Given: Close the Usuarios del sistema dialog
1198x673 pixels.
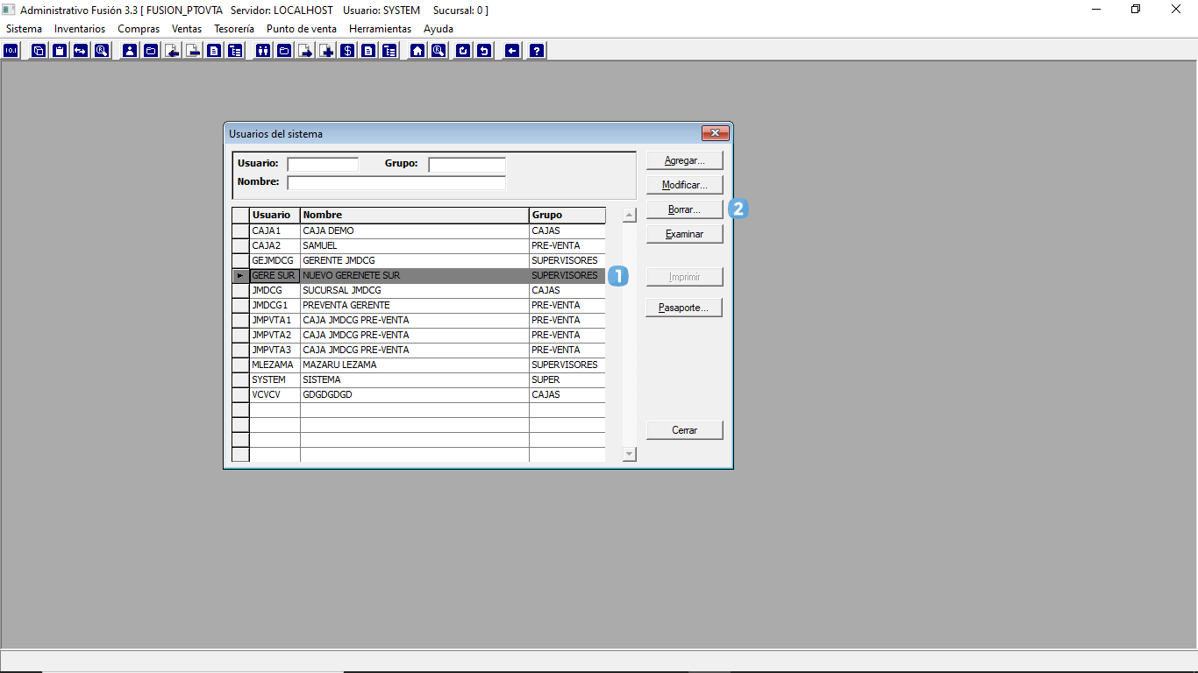Looking at the screenshot, I should [x=716, y=133].
